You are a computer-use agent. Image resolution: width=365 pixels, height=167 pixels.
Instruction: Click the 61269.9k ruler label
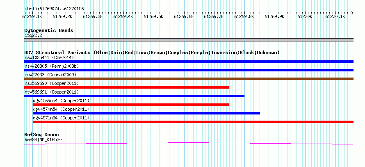point(274,16)
